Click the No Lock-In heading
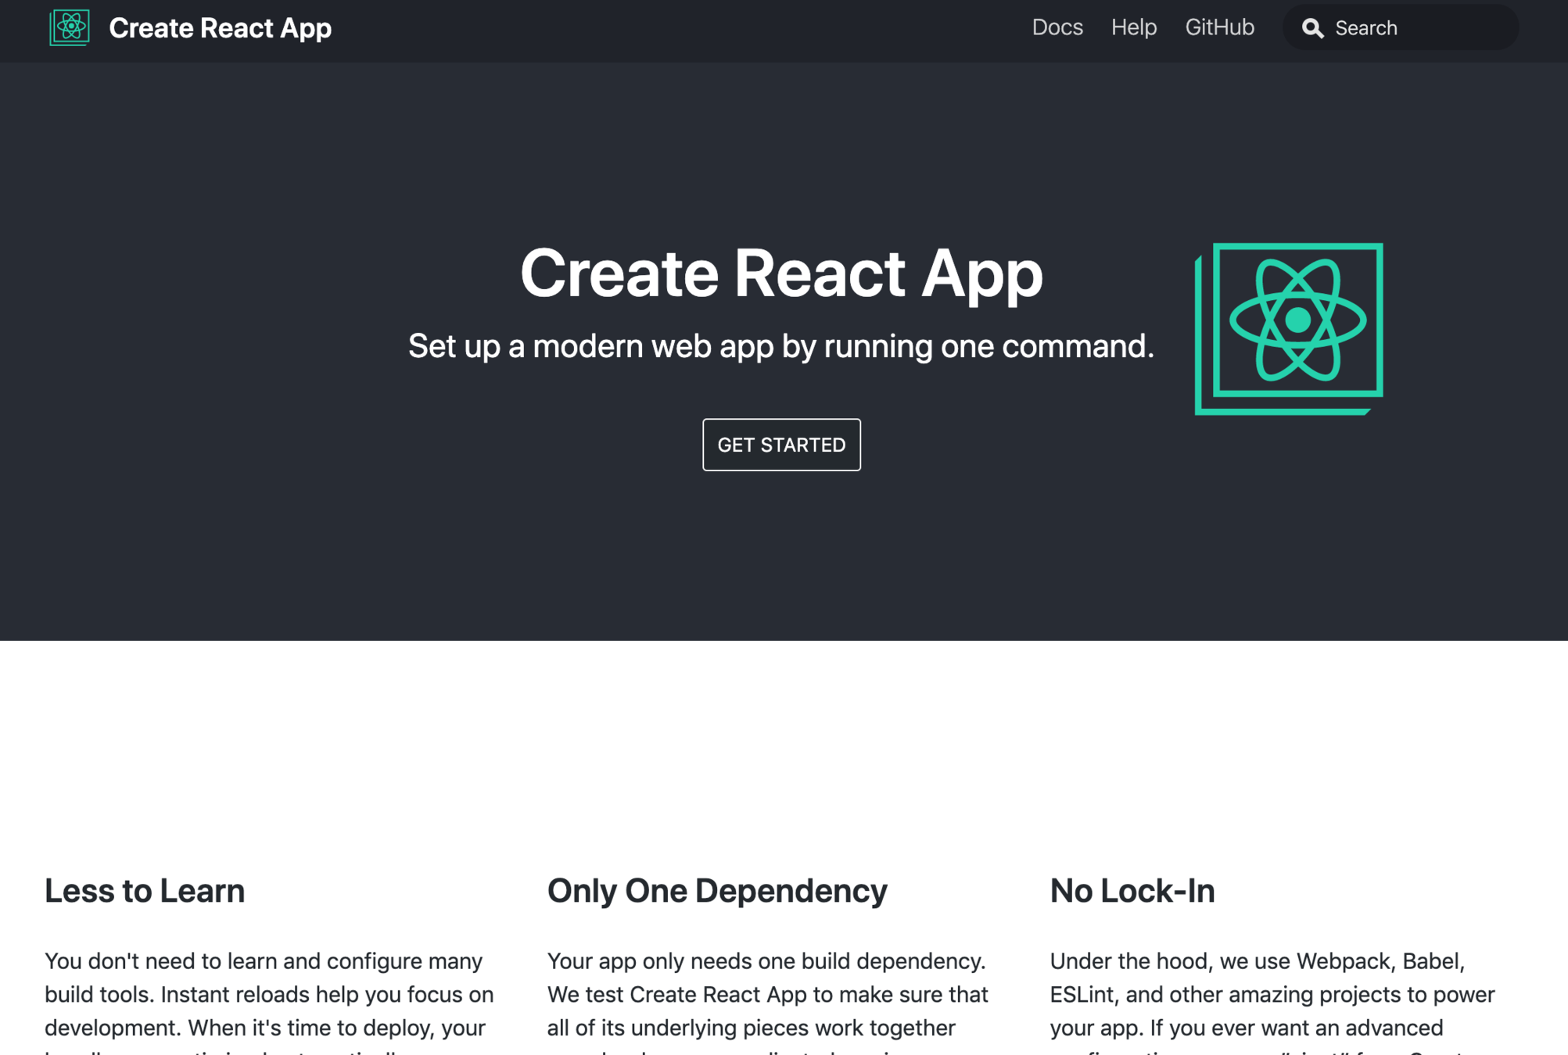The image size is (1568, 1055). click(x=1132, y=890)
